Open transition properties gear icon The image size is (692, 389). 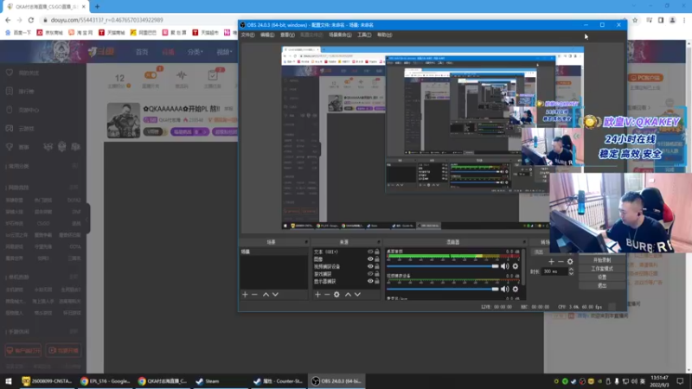(570, 262)
